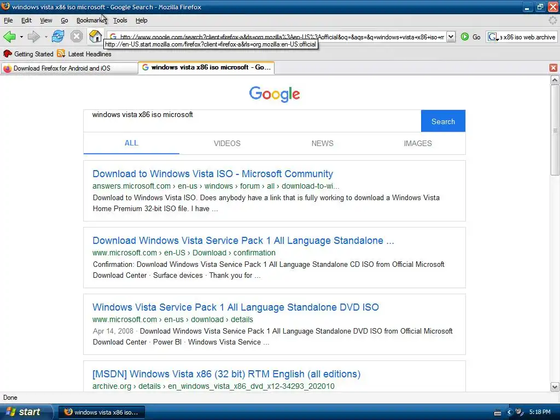Viewport: 560px width, 420px height.
Task: Click the Firefox title bar icon
Action: tap(5, 7)
